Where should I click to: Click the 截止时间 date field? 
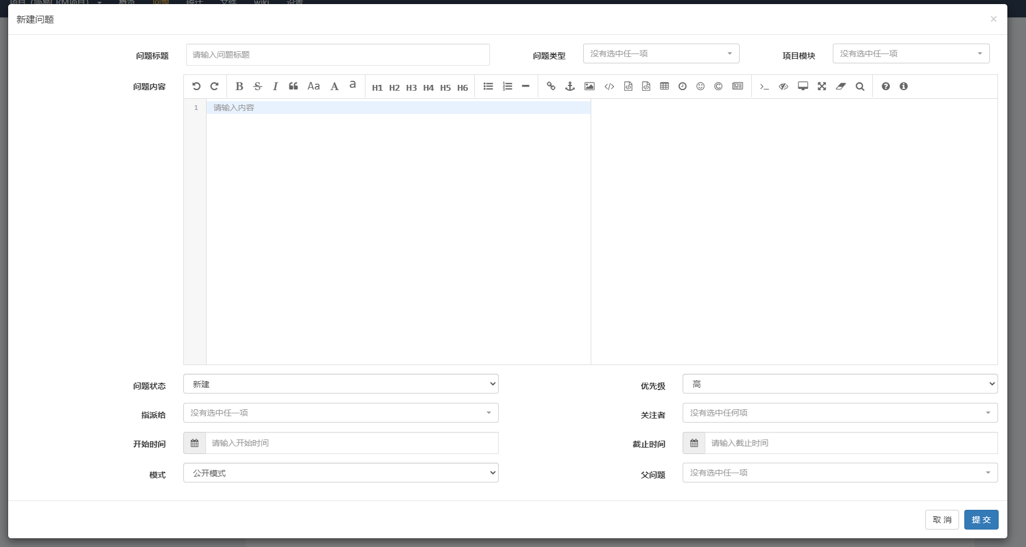(850, 443)
